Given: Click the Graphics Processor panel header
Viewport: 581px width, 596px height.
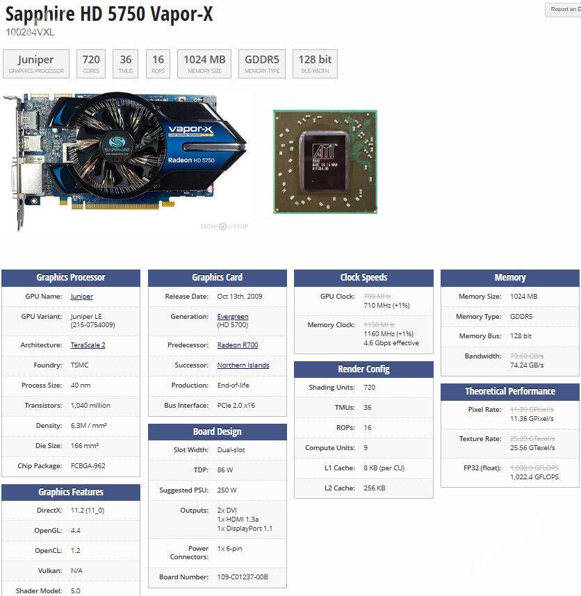Looking at the screenshot, I should coord(72,277).
